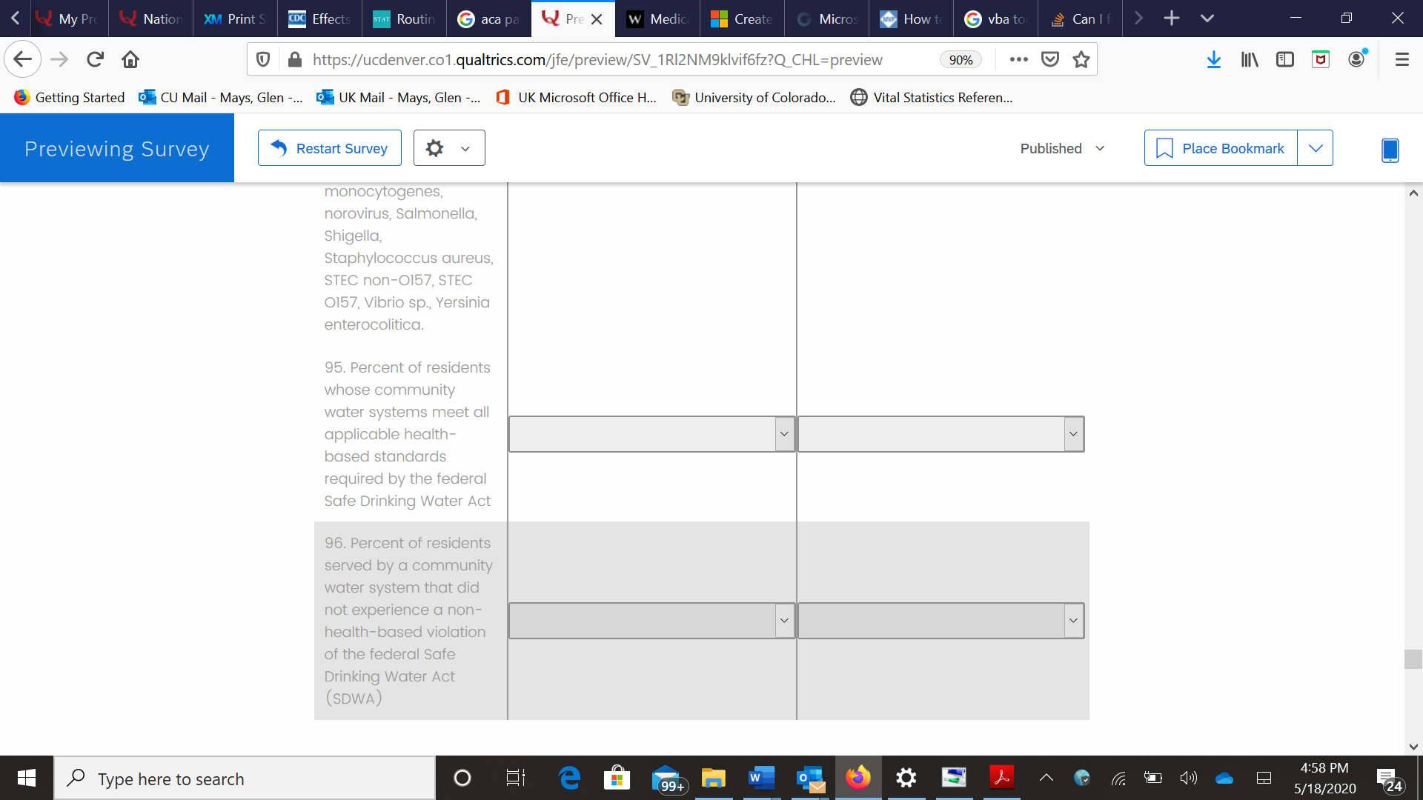Click the Windows taskbar search box
The image size is (1423, 800).
(245, 779)
